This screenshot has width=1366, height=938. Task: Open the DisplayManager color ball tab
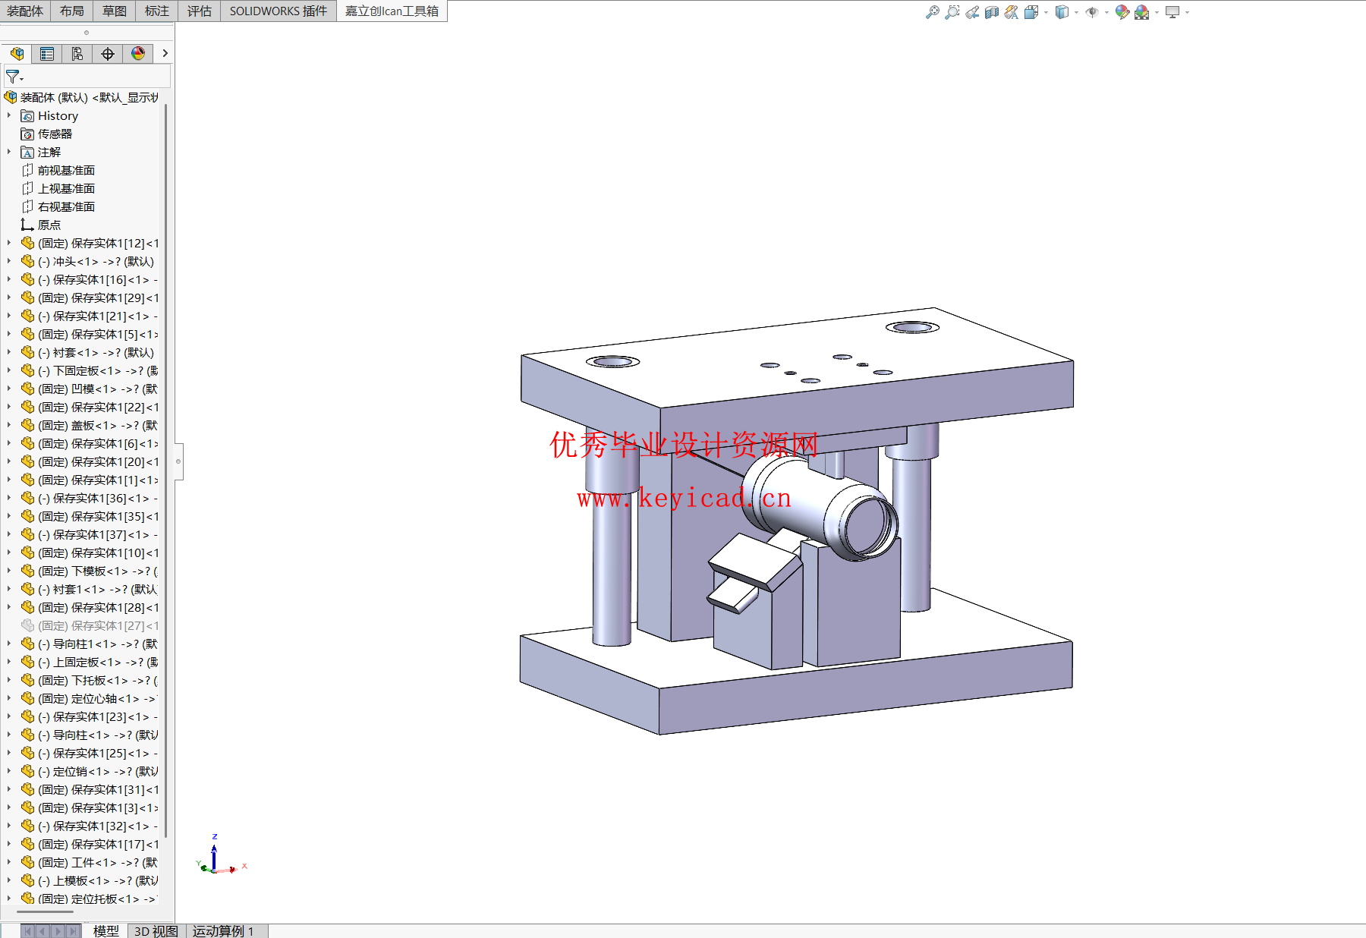coord(138,53)
